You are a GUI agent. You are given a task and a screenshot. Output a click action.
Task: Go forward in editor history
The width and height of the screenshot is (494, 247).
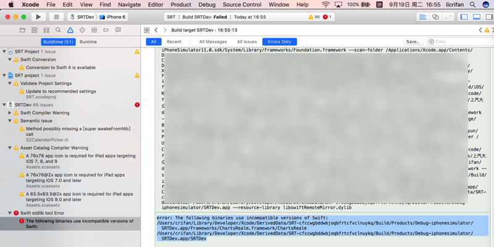click(165, 30)
